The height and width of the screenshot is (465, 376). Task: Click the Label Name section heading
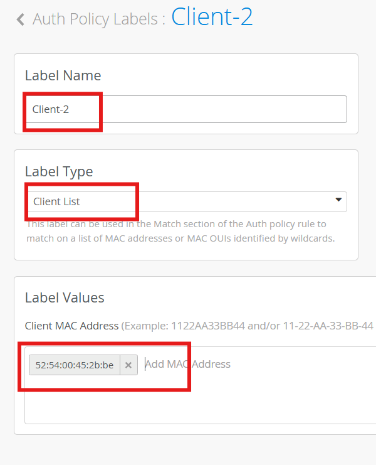point(63,76)
